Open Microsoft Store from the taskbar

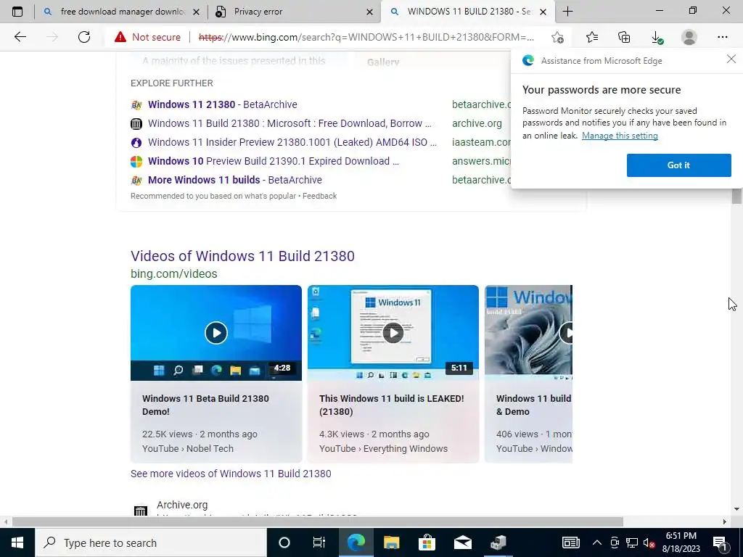(427, 542)
